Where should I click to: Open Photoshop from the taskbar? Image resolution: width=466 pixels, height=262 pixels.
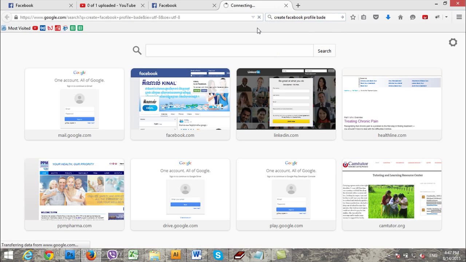(x=70, y=255)
